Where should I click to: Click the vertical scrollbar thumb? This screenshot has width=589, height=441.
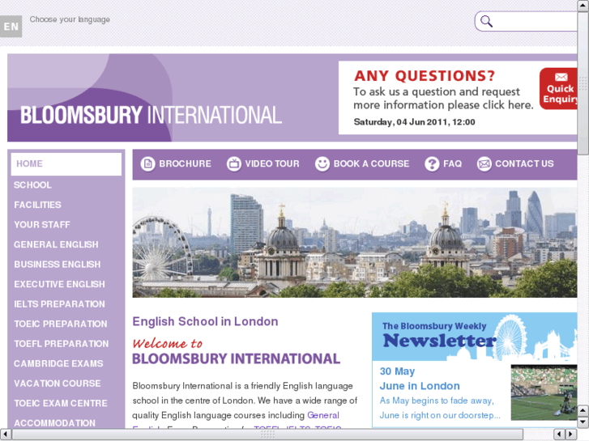(583, 83)
